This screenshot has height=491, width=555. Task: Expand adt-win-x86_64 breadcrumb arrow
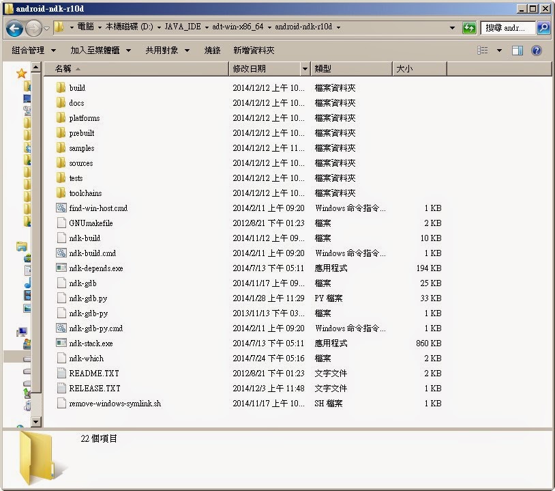269,27
